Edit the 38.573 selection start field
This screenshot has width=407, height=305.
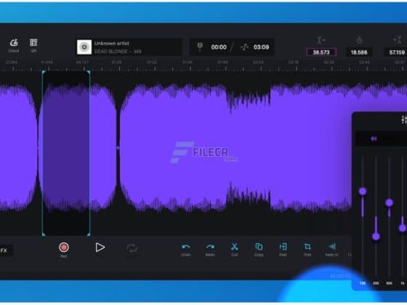click(x=321, y=52)
